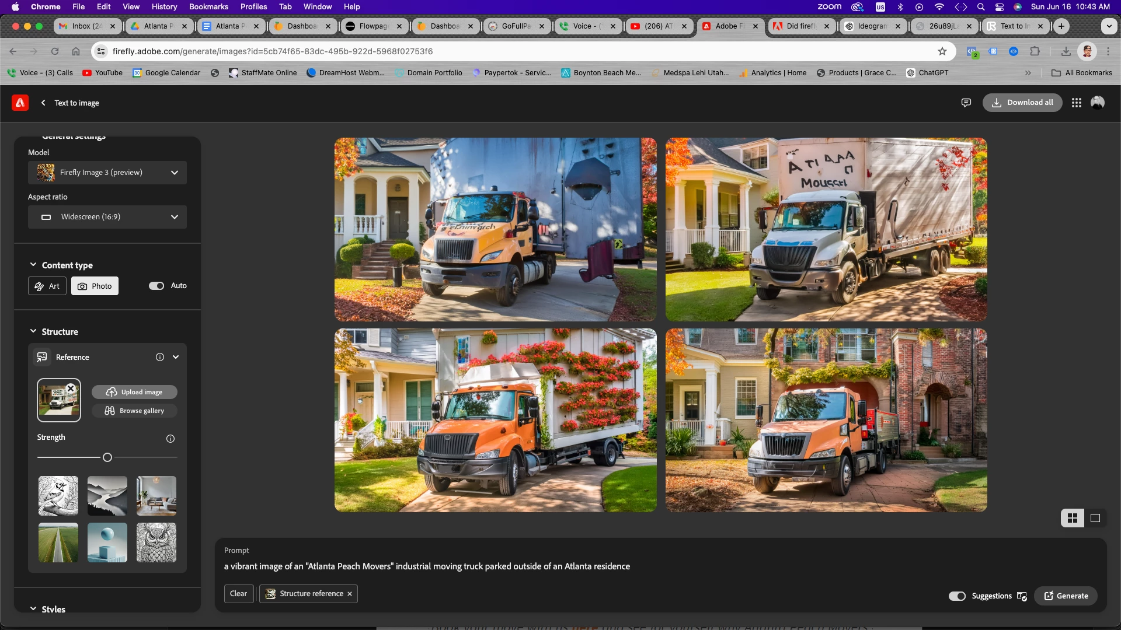Go back using the Text to image arrow
Screen dimensions: 1121x630
click(43, 103)
